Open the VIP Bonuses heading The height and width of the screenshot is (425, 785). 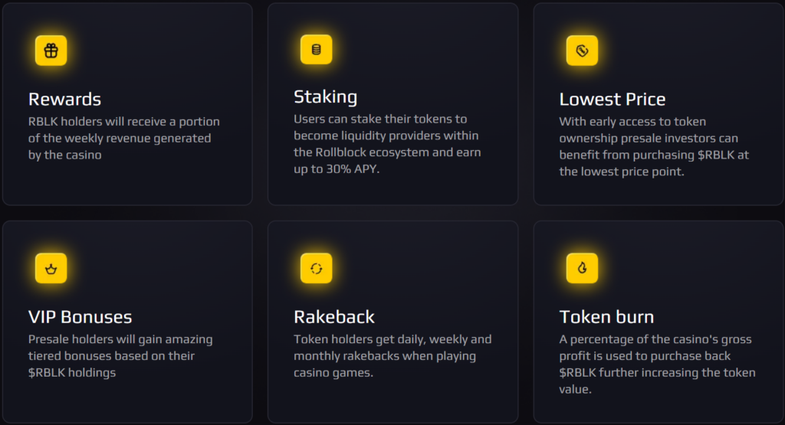80,317
